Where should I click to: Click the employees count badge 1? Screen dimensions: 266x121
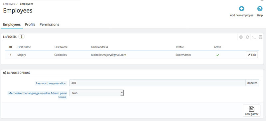(x=22, y=37)
